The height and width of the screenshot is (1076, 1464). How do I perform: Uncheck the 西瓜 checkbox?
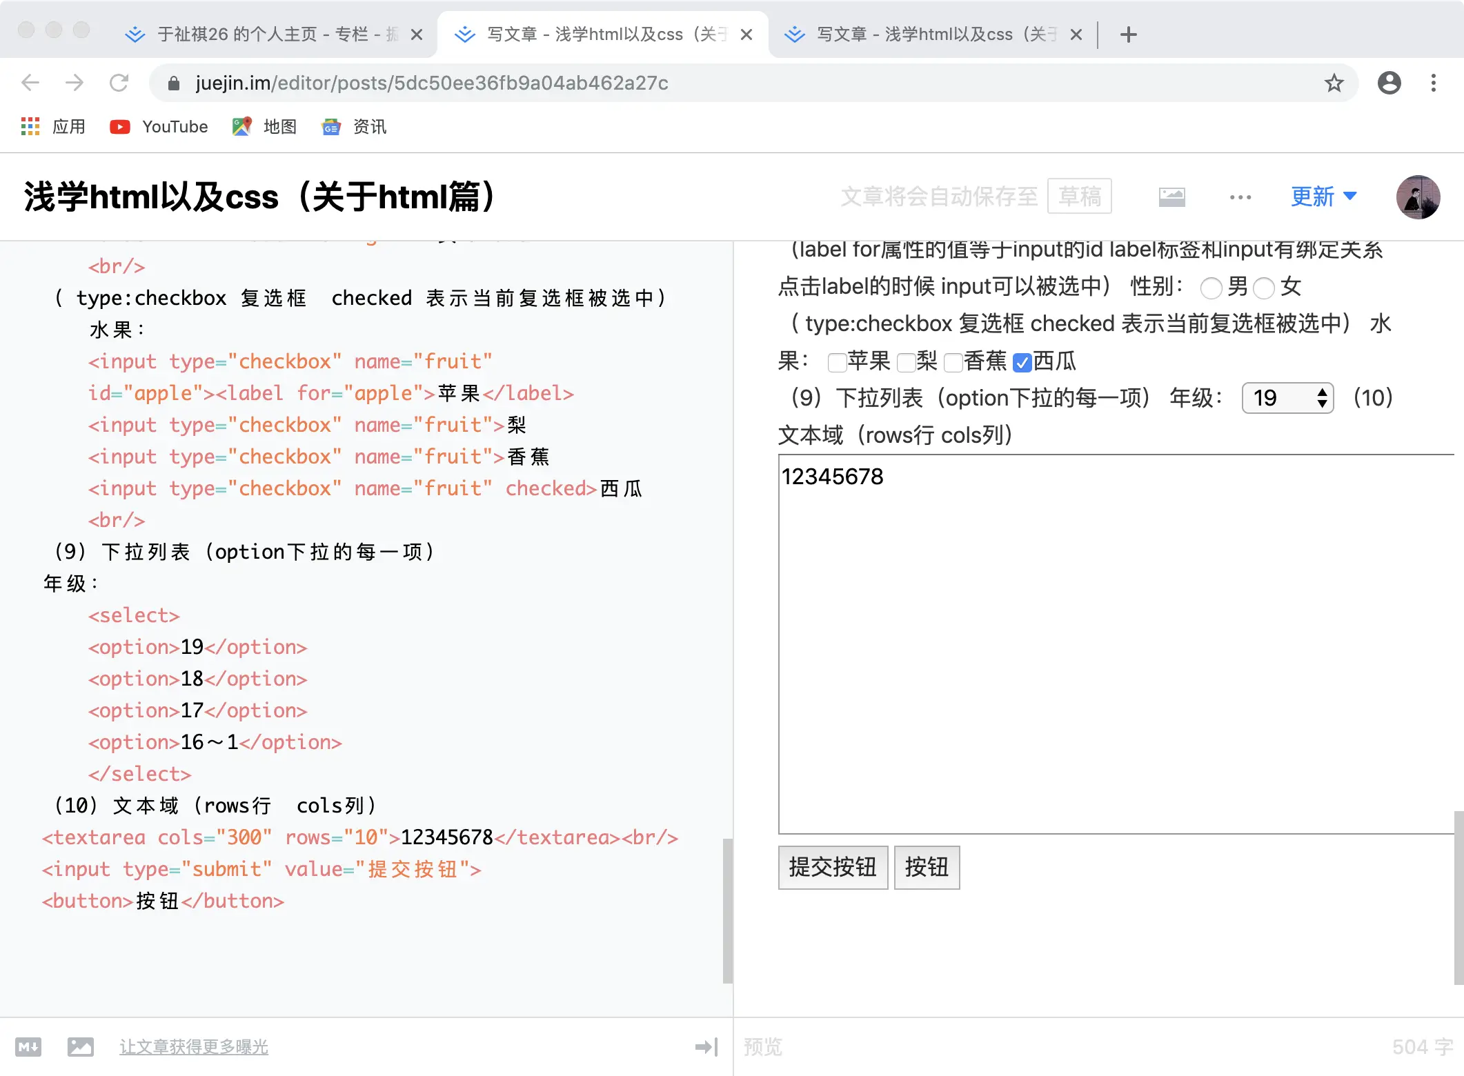pyautogui.click(x=1022, y=362)
